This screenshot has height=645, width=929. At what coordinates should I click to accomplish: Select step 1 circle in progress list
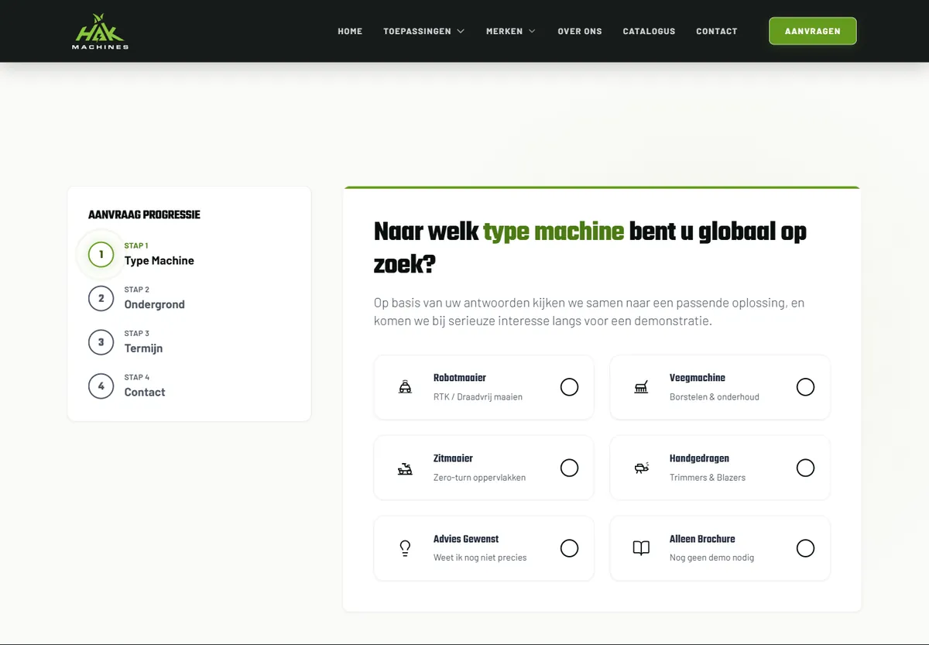(101, 254)
